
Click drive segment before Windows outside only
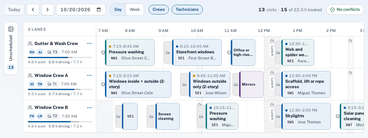tap(184, 84)
